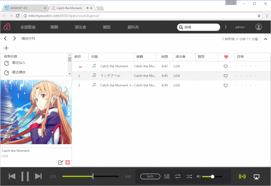Sort by the 時間 duration column

click(x=165, y=57)
